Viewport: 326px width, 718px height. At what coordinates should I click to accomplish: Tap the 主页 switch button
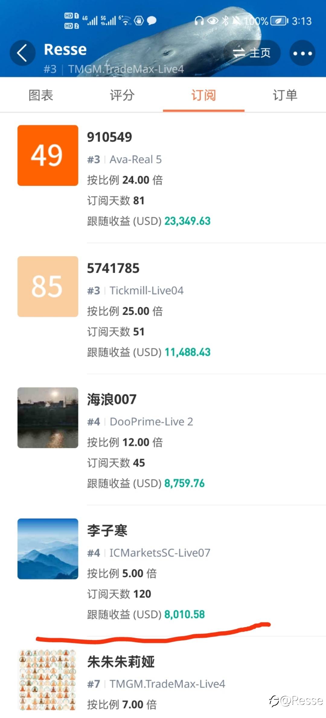[x=252, y=53]
